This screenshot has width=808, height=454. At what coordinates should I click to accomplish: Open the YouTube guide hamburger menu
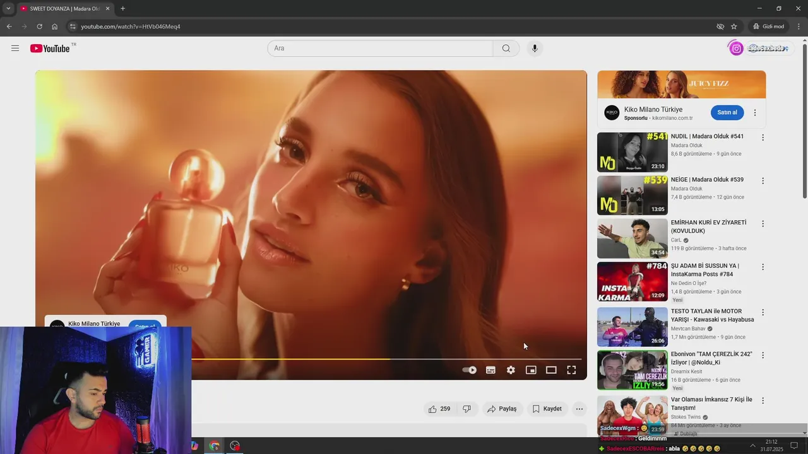point(15,49)
